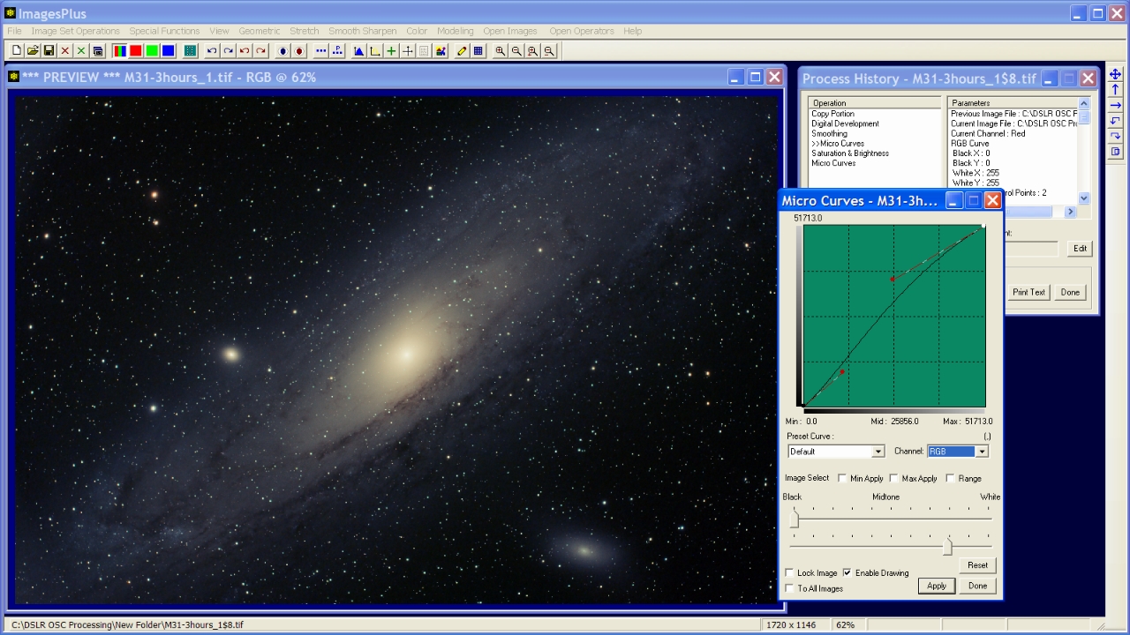
Task: Click the blue redo arrow icon
Action: (x=229, y=51)
